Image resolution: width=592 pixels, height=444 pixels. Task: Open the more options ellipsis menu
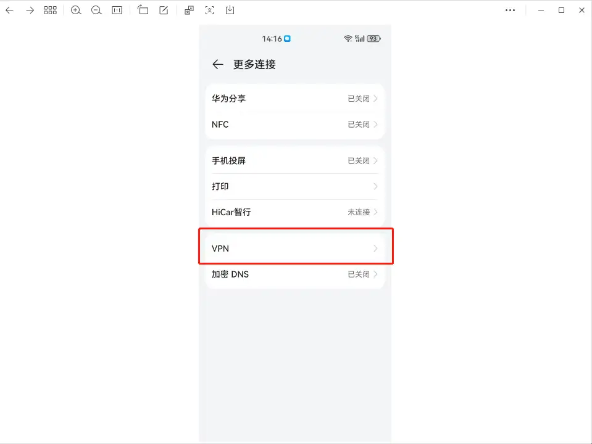(510, 10)
